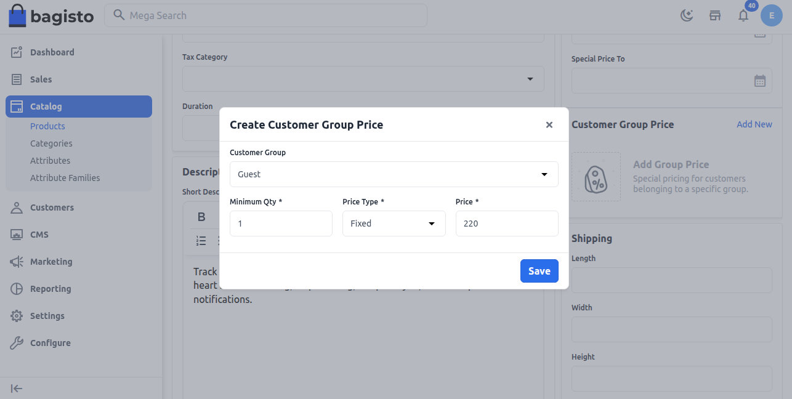Open notifications via bell icon
Screen dimensions: 792x399
(743, 15)
